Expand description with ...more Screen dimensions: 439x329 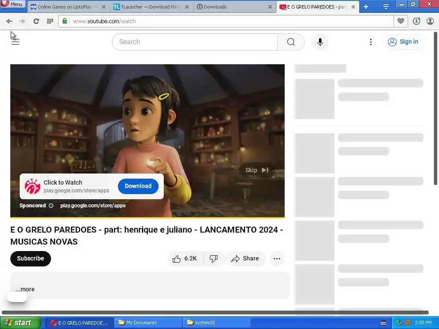pos(25,289)
